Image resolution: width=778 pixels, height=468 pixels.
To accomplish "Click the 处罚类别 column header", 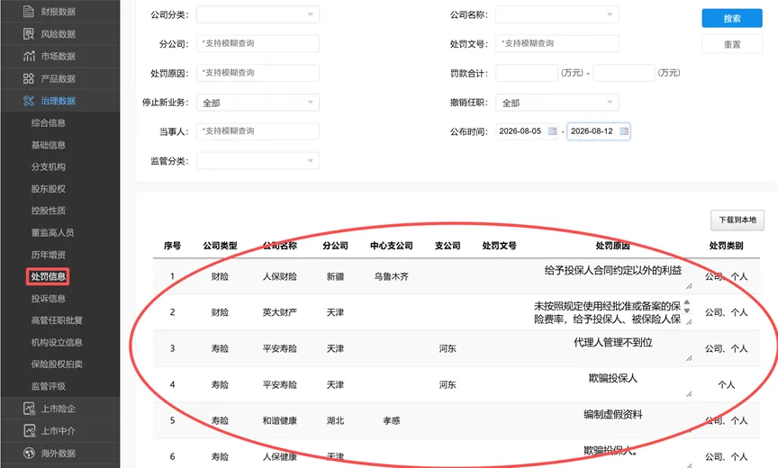I will (x=726, y=246).
